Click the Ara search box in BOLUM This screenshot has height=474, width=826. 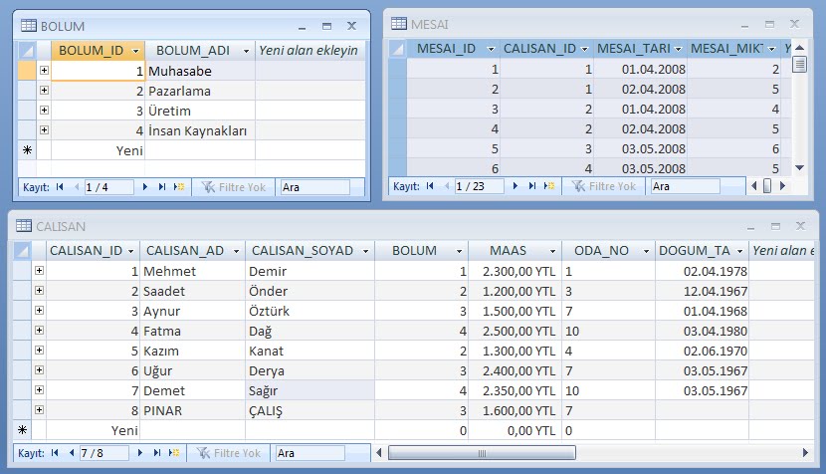(314, 187)
